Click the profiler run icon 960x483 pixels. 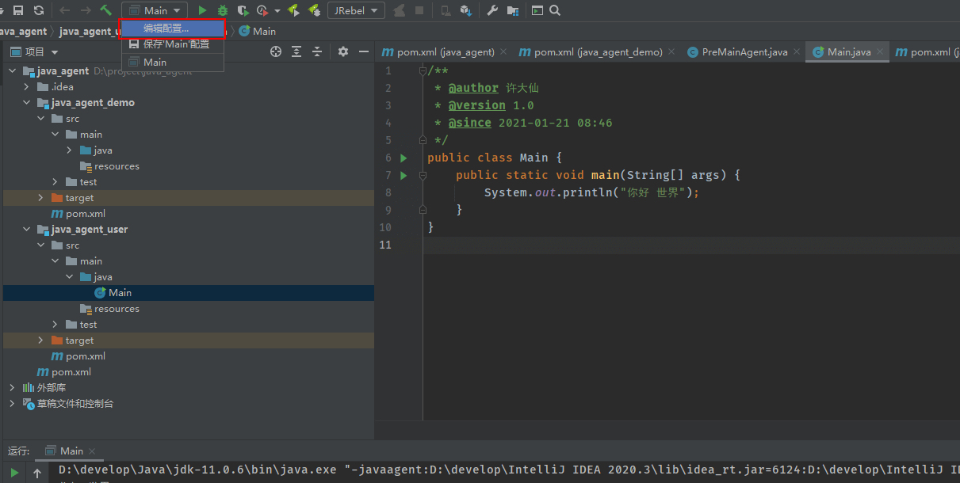pyautogui.click(x=262, y=10)
